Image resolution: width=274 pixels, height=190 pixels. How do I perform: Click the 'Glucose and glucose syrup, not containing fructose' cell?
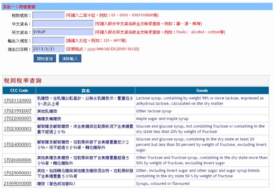click(202, 129)
